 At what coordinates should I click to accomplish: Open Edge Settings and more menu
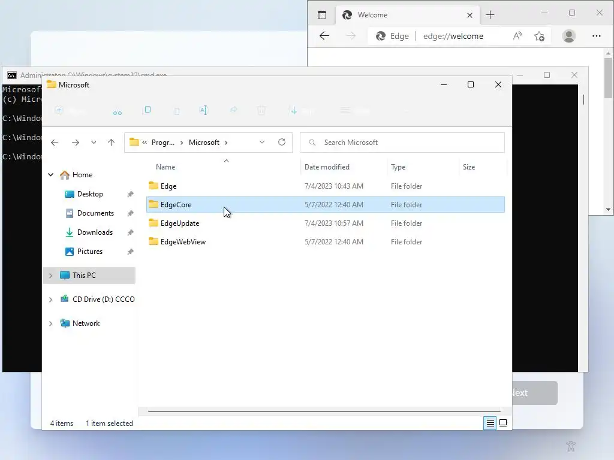pyautogui.click(x=597, y=36)
